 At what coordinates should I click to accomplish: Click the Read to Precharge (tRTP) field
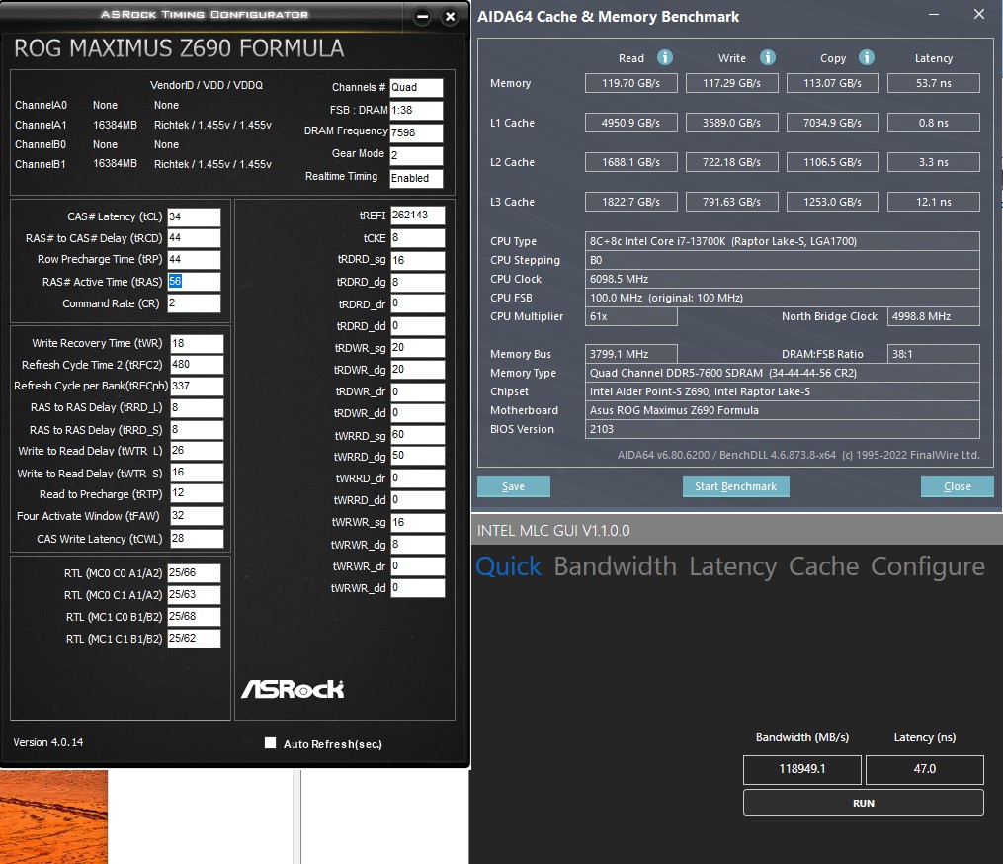coord(197,493)
